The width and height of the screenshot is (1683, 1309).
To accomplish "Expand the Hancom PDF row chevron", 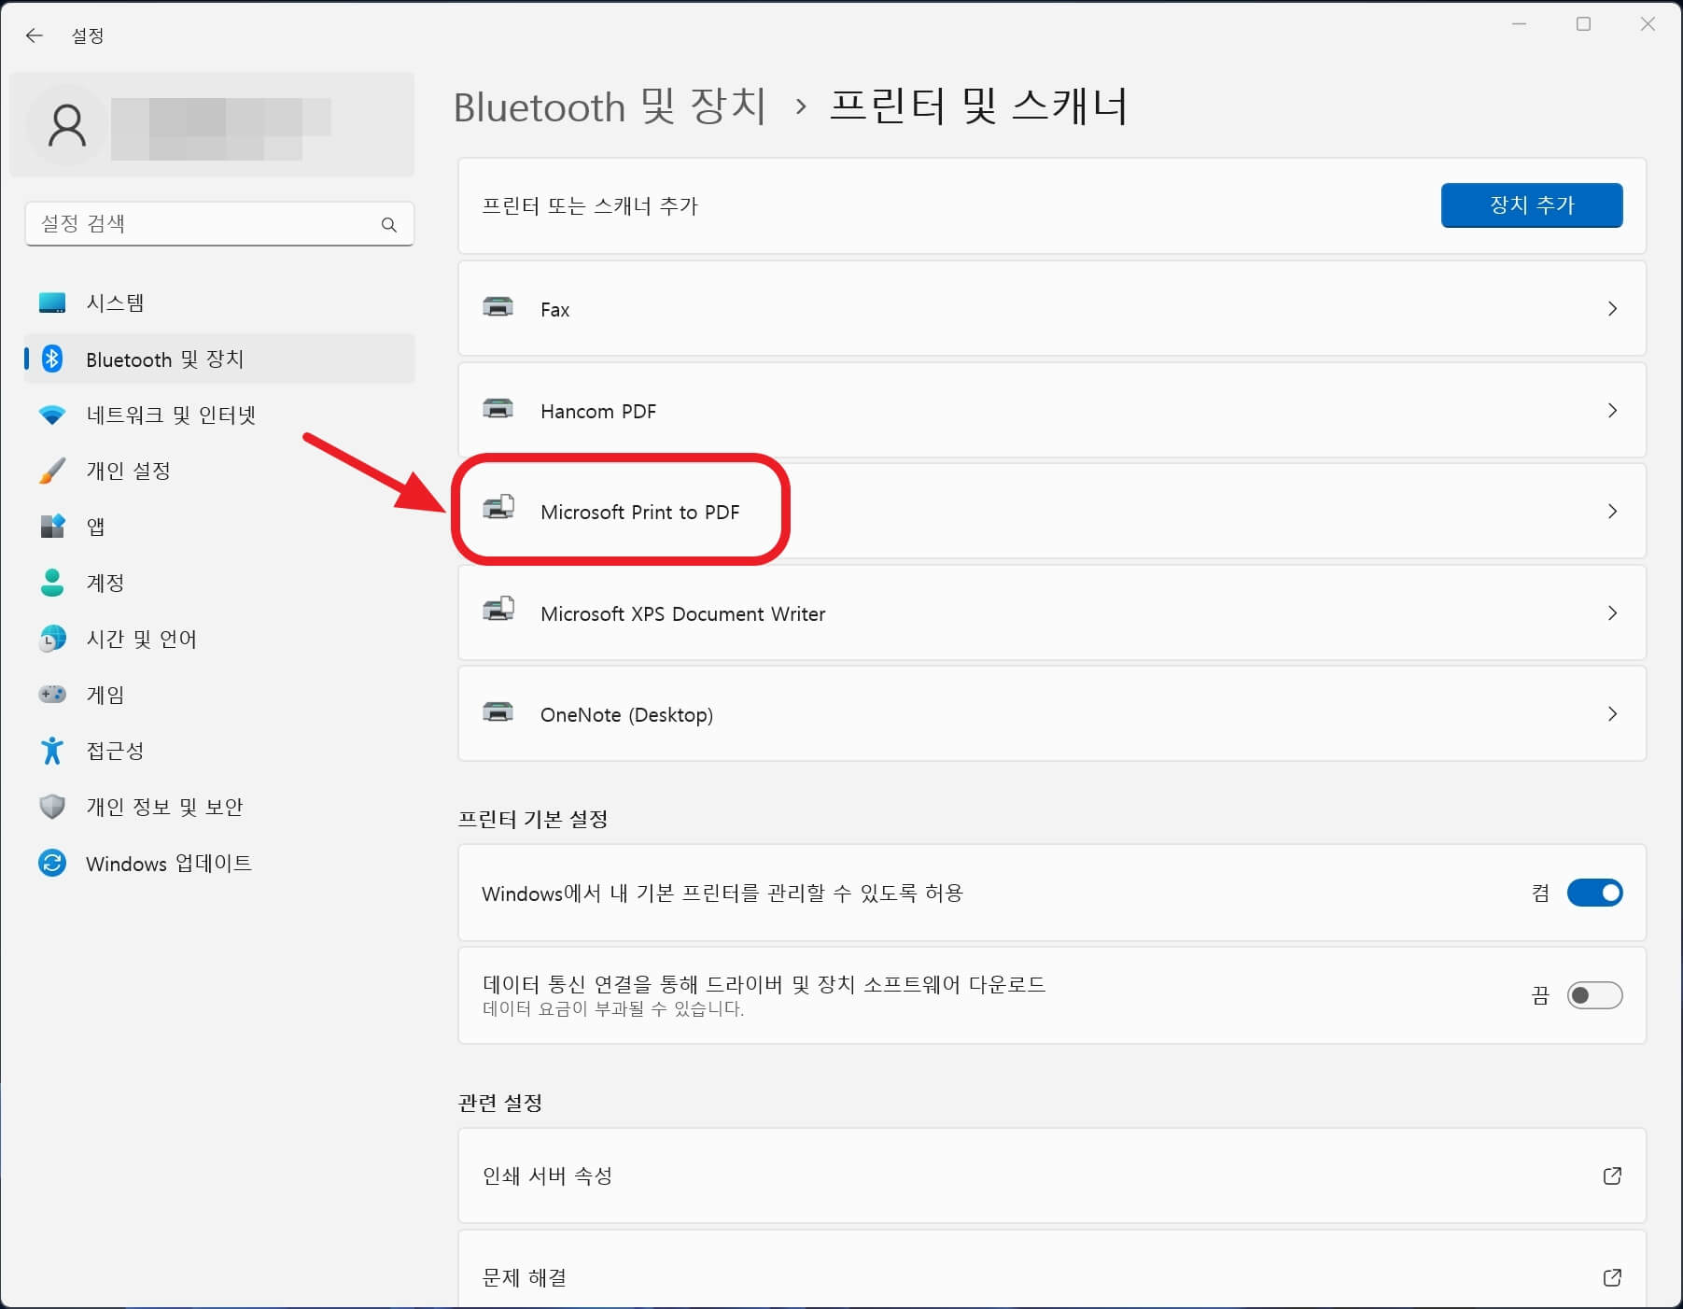I will [x=1612, y=411].
